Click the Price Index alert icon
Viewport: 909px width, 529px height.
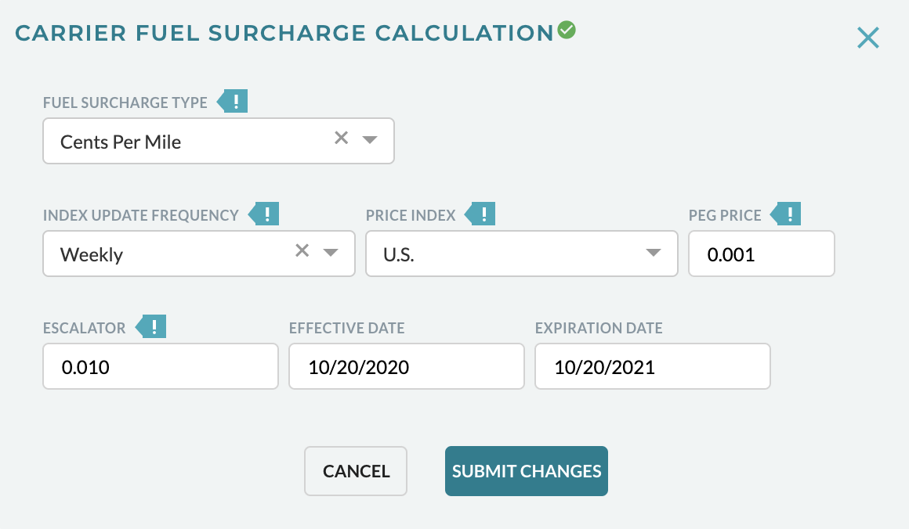pyautogui.click(x=483, y=214)
